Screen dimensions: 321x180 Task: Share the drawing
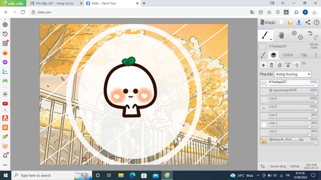point(308,22)
